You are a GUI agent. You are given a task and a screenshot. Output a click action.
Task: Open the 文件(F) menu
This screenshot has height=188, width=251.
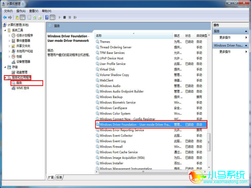[x=8, y=11]
